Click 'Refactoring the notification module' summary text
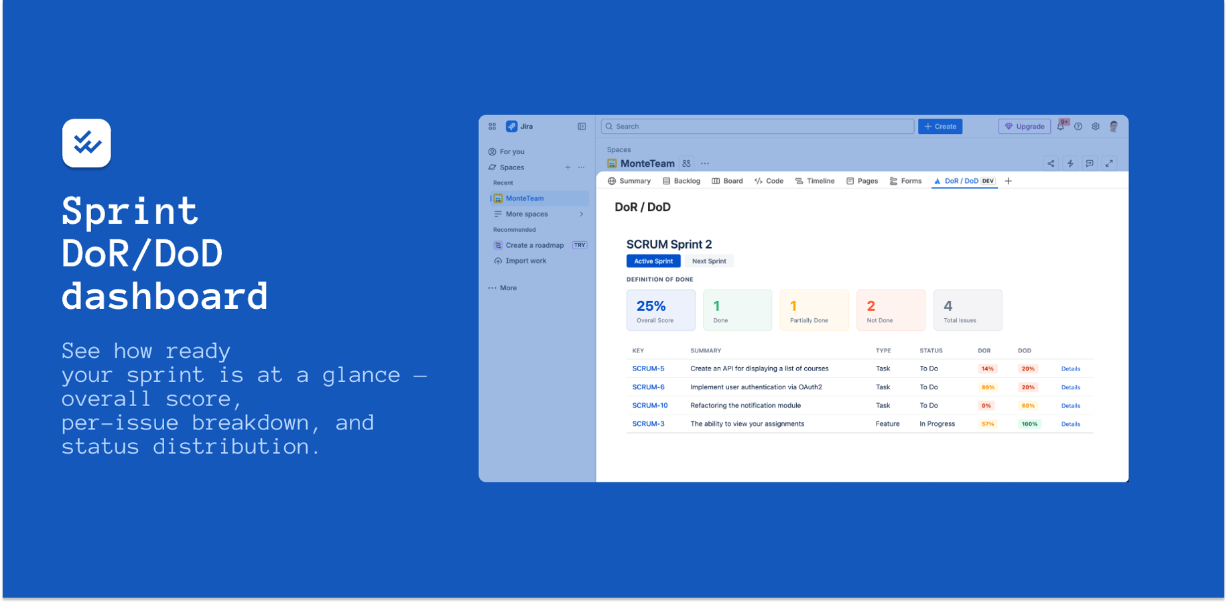The height and width of the screenshot is (603, 1227). (x=745, y=406)
